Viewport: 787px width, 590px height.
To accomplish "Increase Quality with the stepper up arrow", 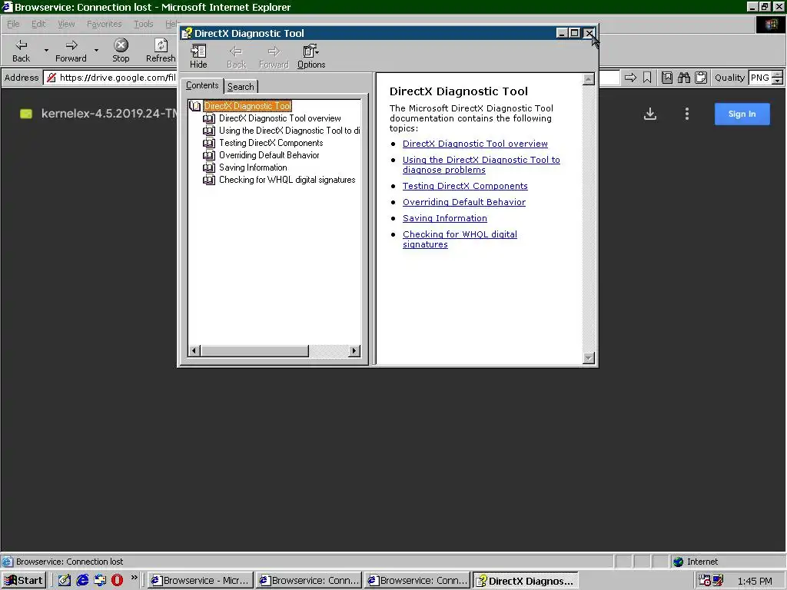I will pos(778,75).
